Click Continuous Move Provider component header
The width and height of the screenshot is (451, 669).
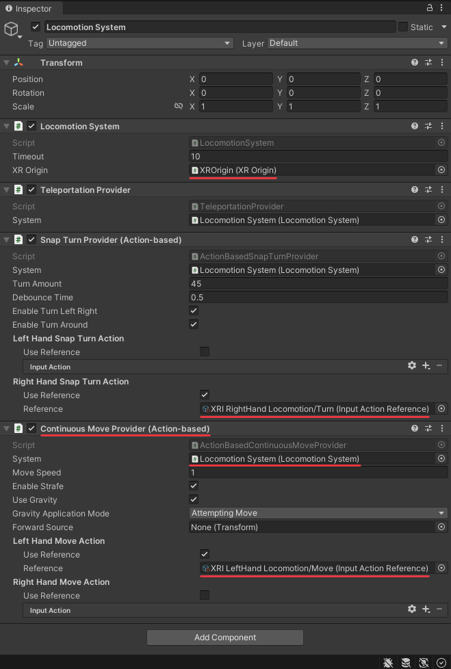click(125, 428)
